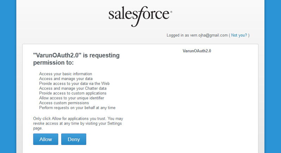The width and height of the screenshot is (281, 153).
Task: Select "Provide access to your data via the Web"
Action: click(74, 84)
